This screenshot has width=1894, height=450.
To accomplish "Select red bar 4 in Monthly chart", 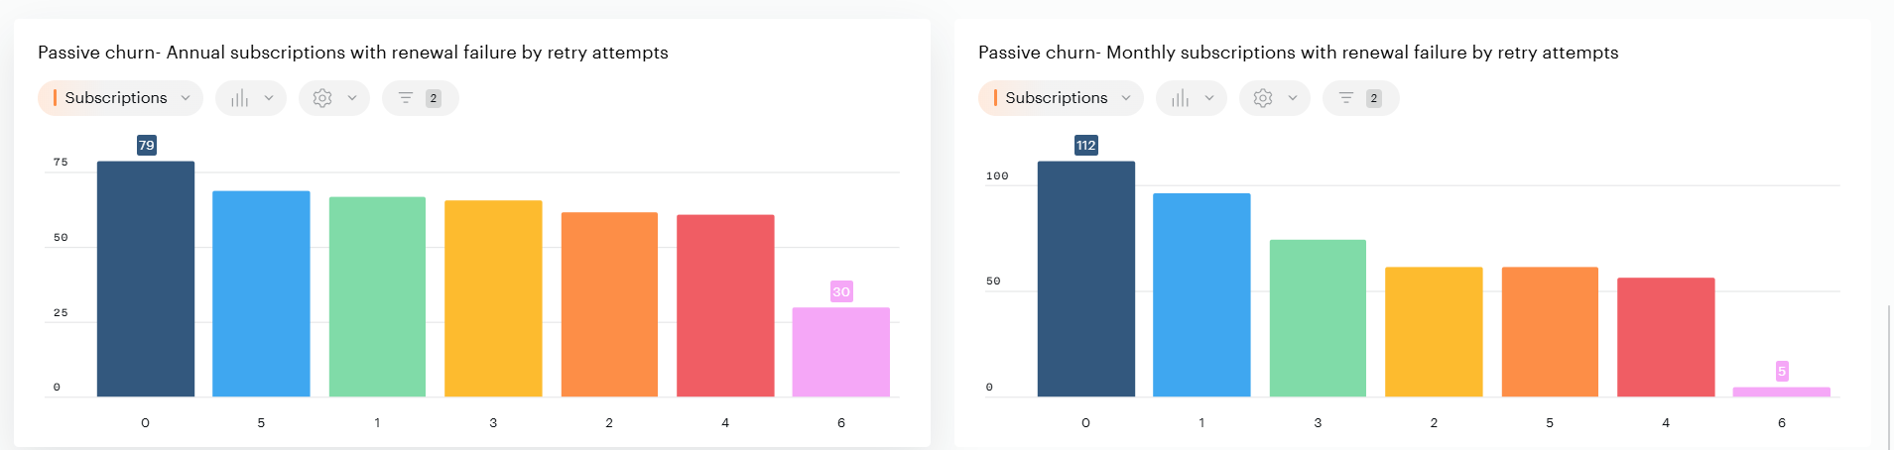I will point(1666,337).
